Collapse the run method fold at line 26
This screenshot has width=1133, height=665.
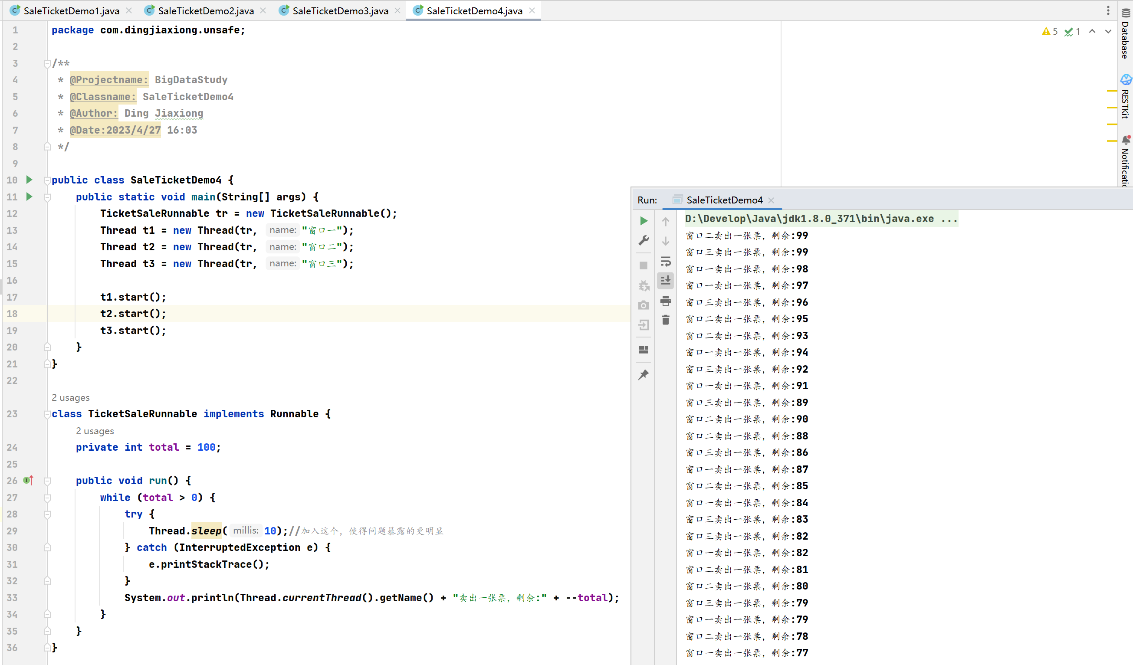point(47,481)
